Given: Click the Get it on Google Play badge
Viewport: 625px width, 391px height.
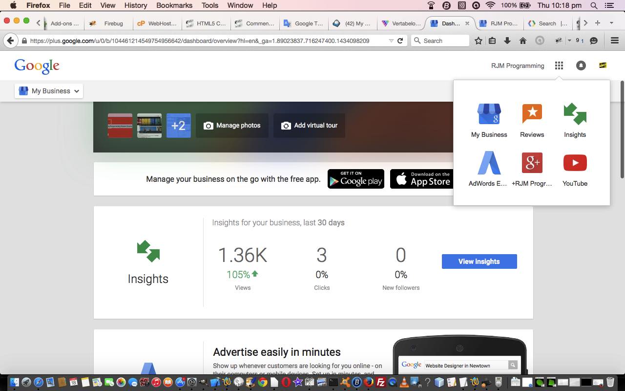Looking at the screenshot, I should tap(356, 179).
